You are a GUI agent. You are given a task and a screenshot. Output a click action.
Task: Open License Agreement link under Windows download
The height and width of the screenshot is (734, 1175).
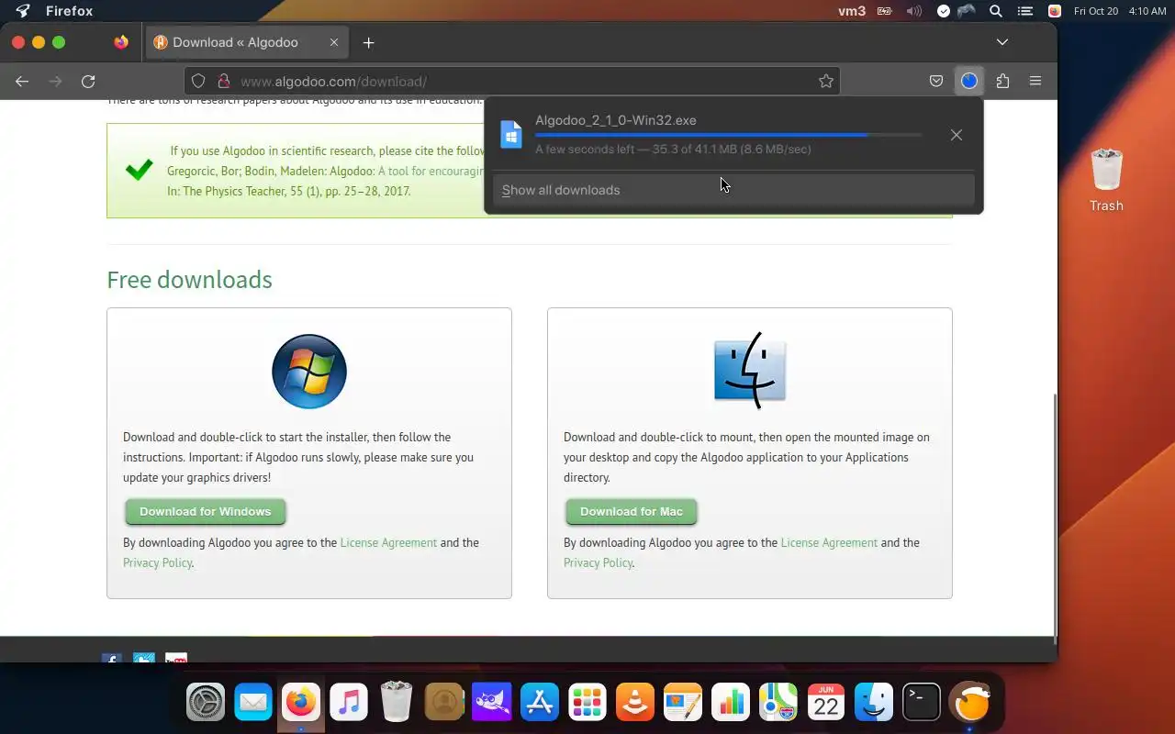pos(388,542)
